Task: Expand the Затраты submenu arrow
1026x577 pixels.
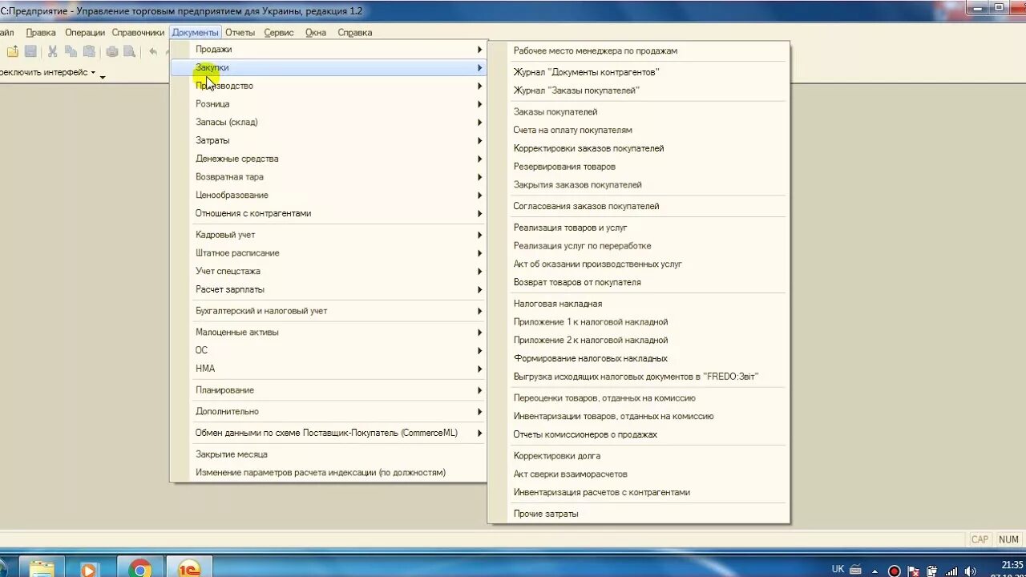Action: coord(480,140)
